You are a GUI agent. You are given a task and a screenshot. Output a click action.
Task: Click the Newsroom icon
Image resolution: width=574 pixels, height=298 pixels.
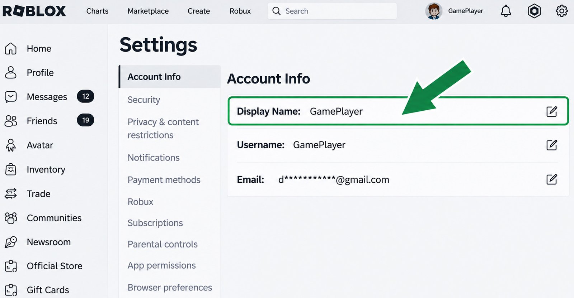pos(11,242)
